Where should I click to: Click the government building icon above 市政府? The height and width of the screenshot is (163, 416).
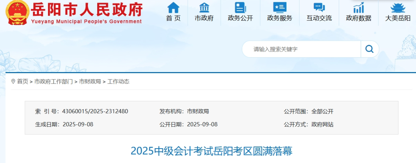click(204, 7)
